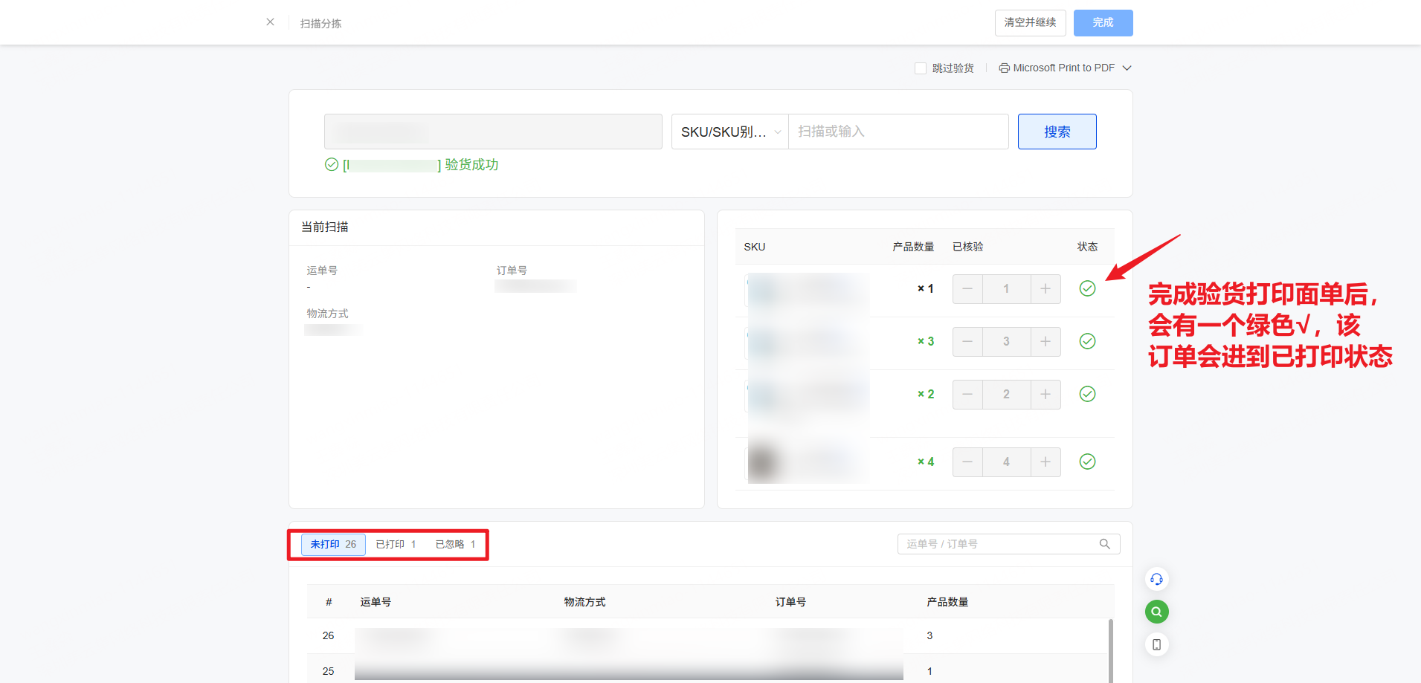The image size is (1421, 683).
Task: Enable the 跳过验货 checkbox
Action: click(921, 68)
